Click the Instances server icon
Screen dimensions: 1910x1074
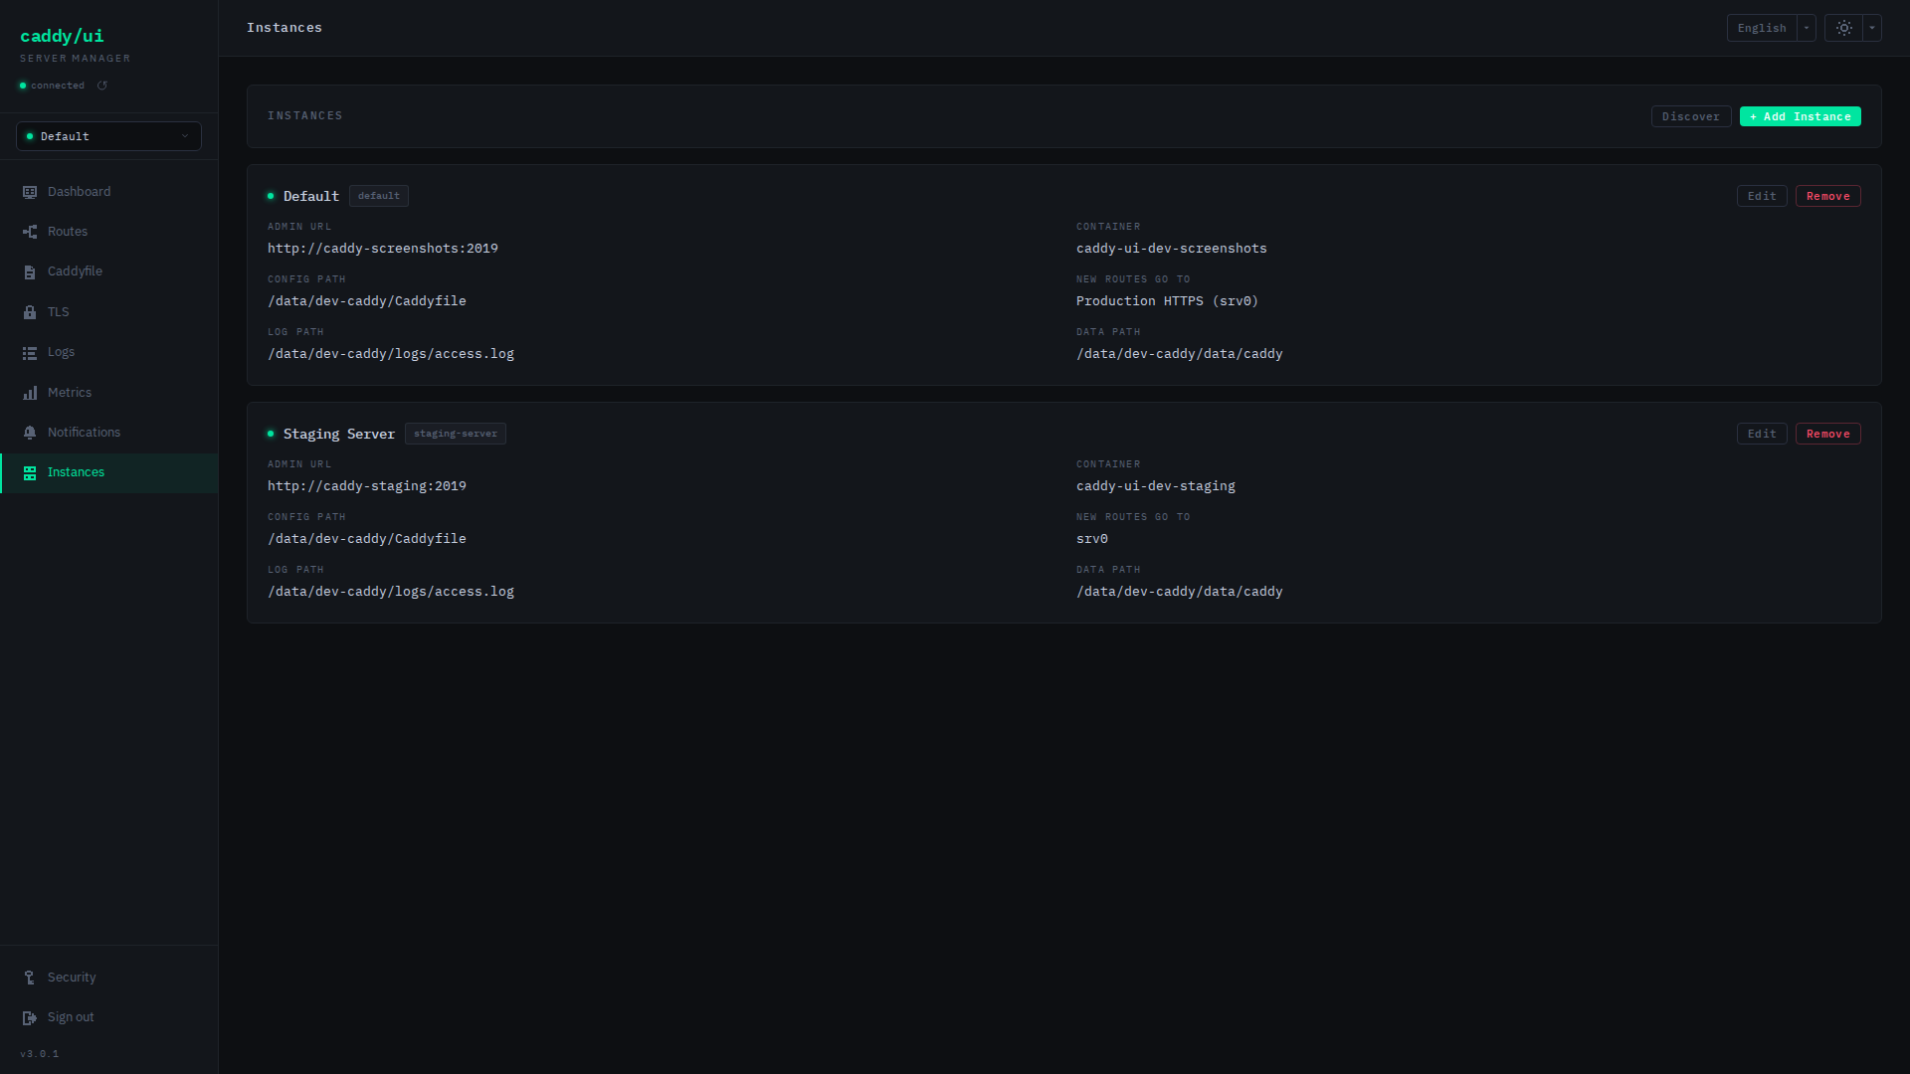pos(30,472)
